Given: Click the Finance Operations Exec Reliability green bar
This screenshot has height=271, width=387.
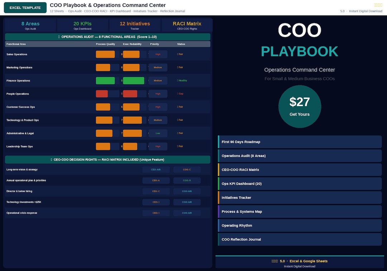Looking at the screenshot, I should 134,80.
